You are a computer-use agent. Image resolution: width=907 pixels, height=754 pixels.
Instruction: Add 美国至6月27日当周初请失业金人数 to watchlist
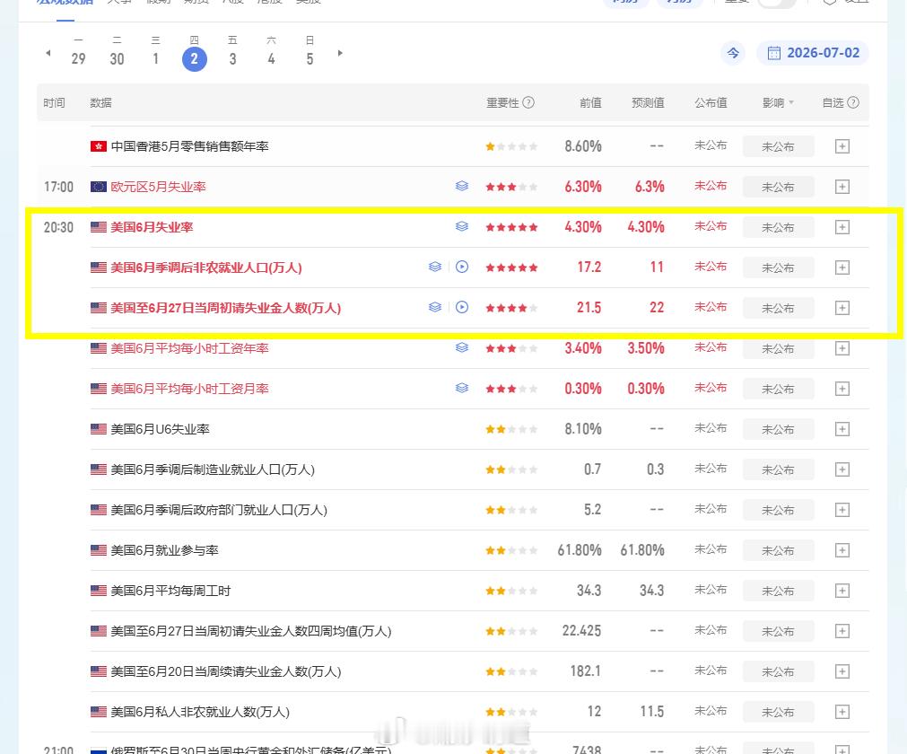[x=842, y=308]
